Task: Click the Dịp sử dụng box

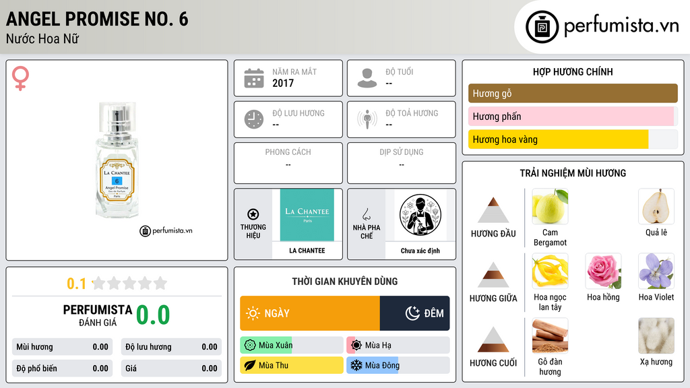Action: point(402,163)
